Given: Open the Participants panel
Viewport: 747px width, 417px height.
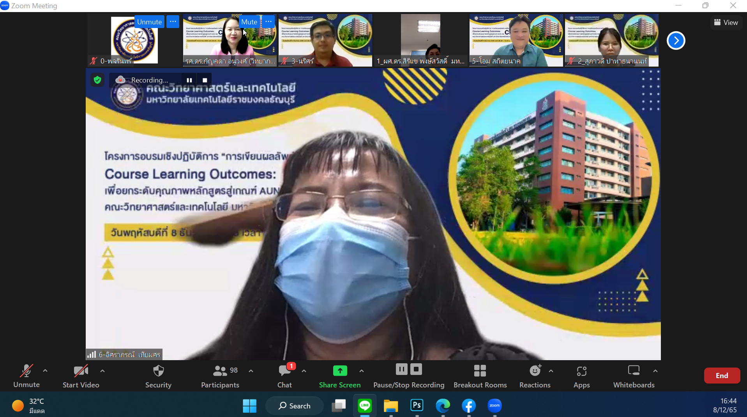Looking at the screenshot, I should tap(220, 376).
